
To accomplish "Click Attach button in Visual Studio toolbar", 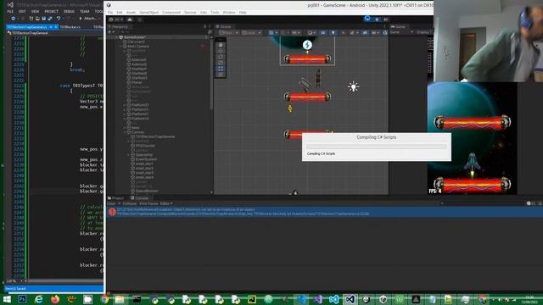I will 89,19.
